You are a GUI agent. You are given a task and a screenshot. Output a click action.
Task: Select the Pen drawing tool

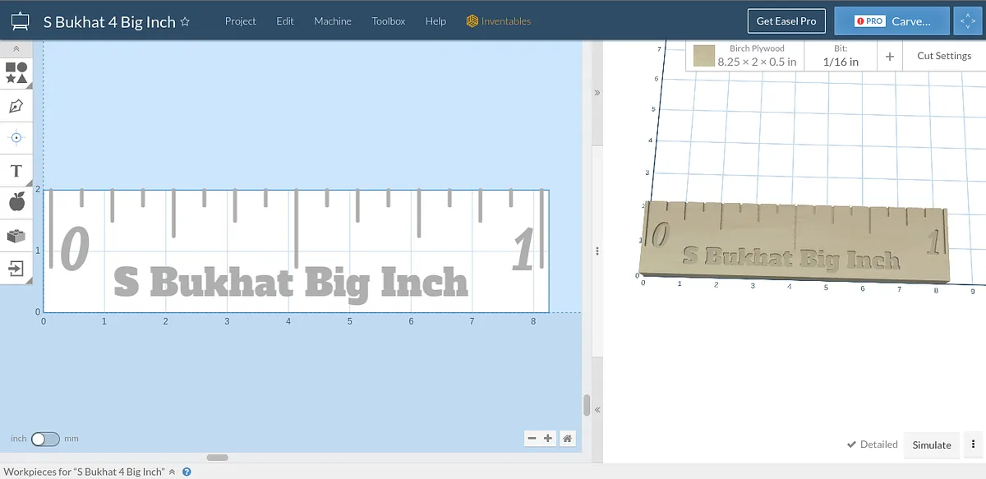pos(16,106)
